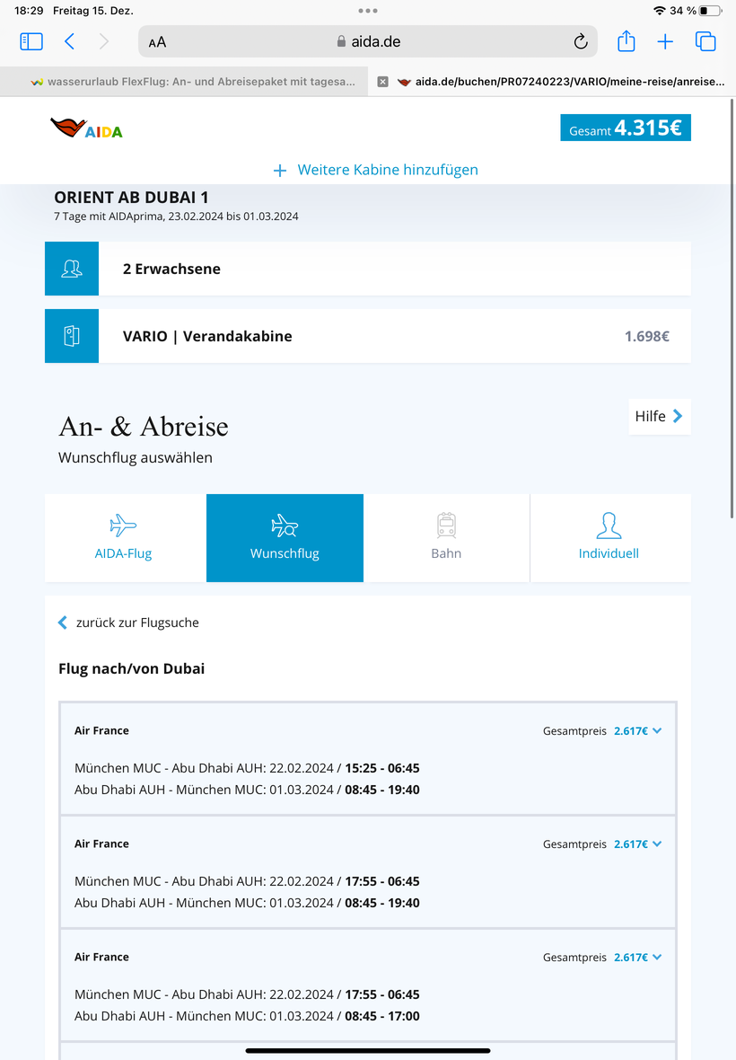The height and width of the screenshot is (1060, 736).
Task: Open the Hilfe help button
Action: pyautogui.click(x=659, y=416)
